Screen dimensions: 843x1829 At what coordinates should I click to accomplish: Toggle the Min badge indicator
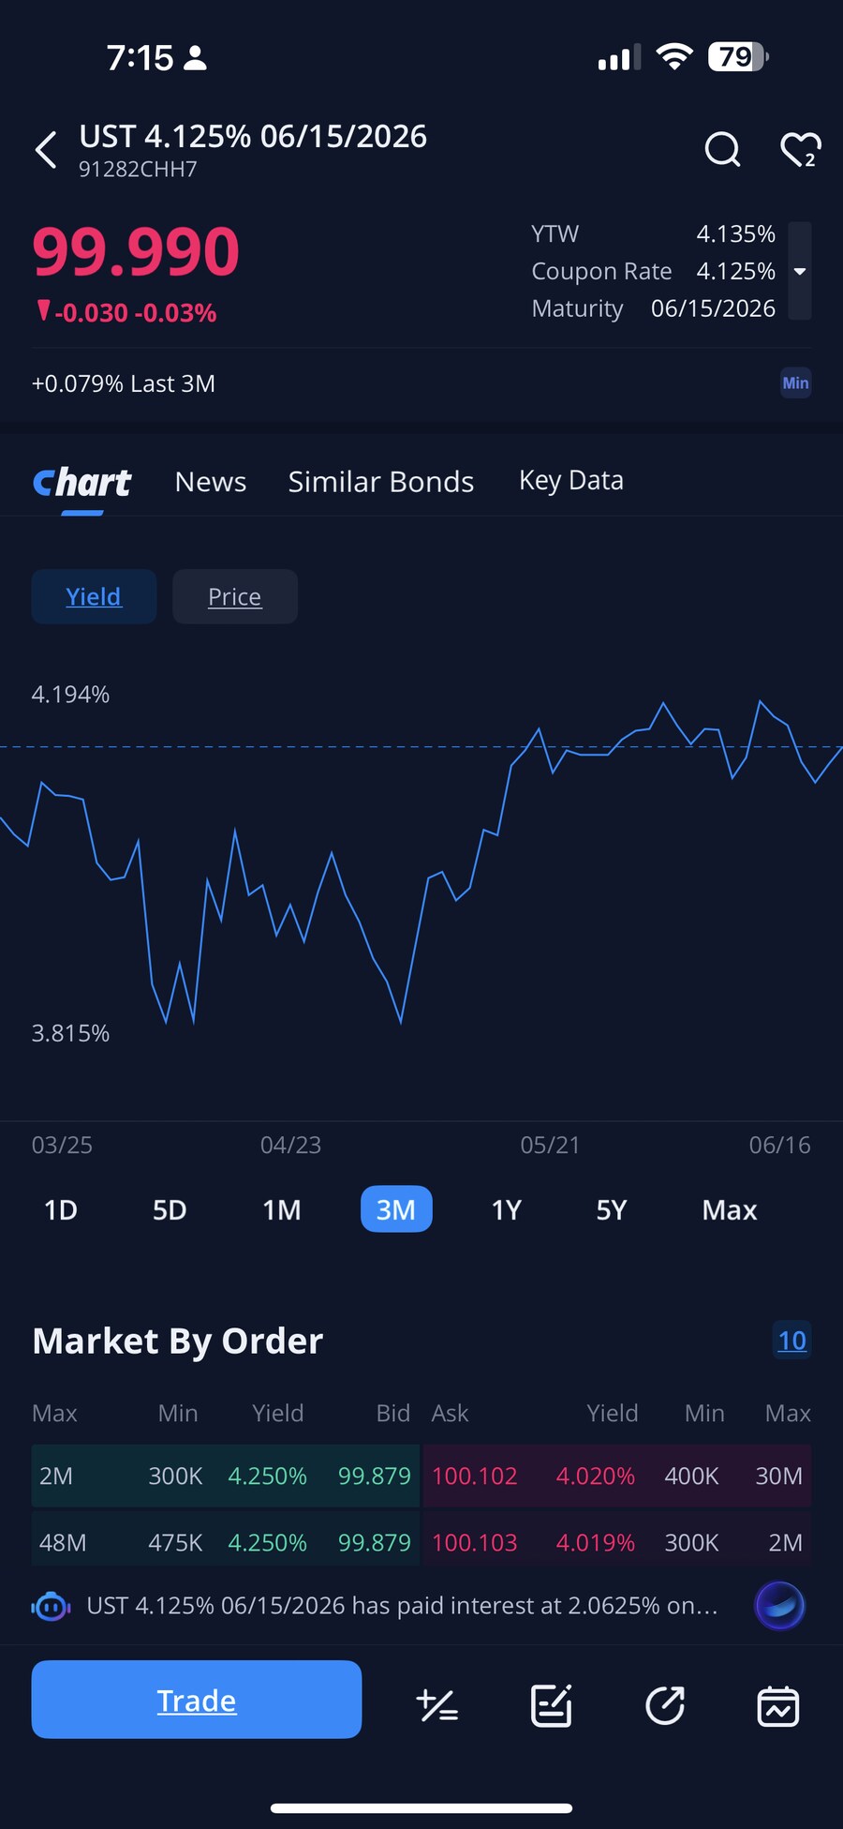click(x=795, y=382)
